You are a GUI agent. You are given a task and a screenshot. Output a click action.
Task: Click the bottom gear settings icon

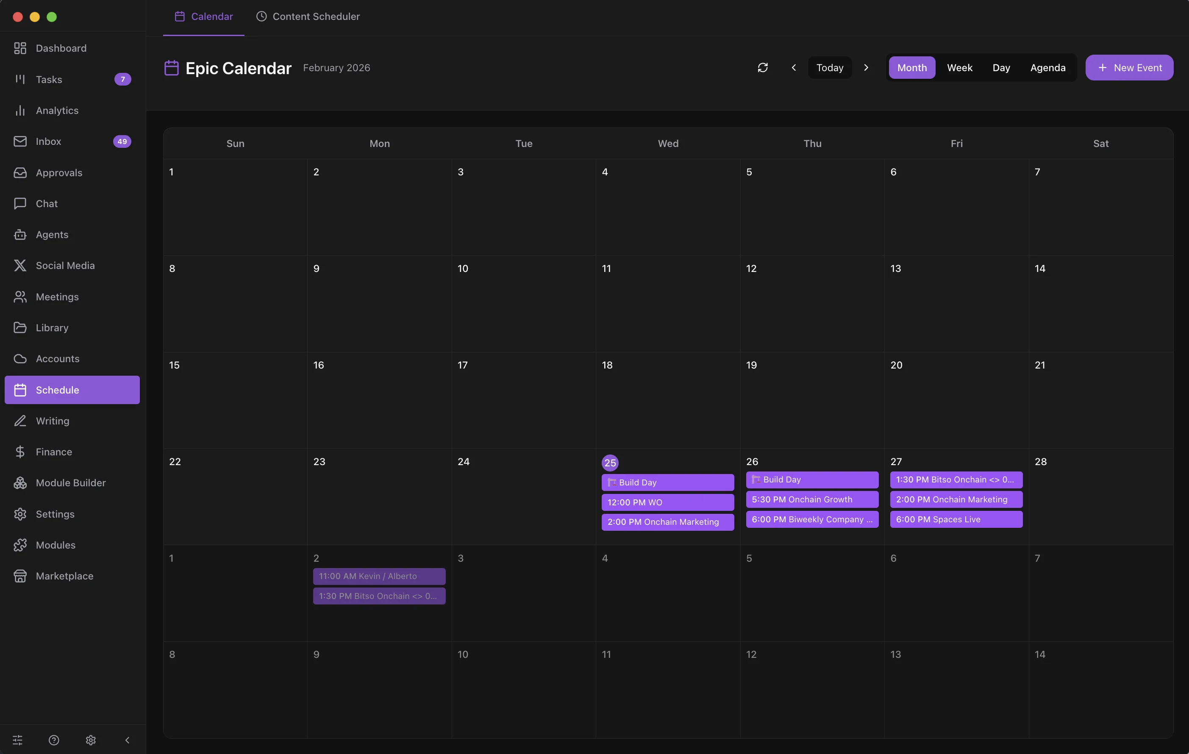coord(90,740)
